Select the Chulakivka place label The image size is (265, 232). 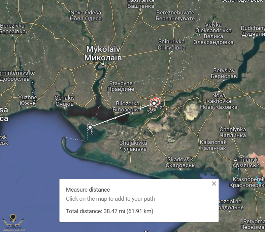(133, 146)
